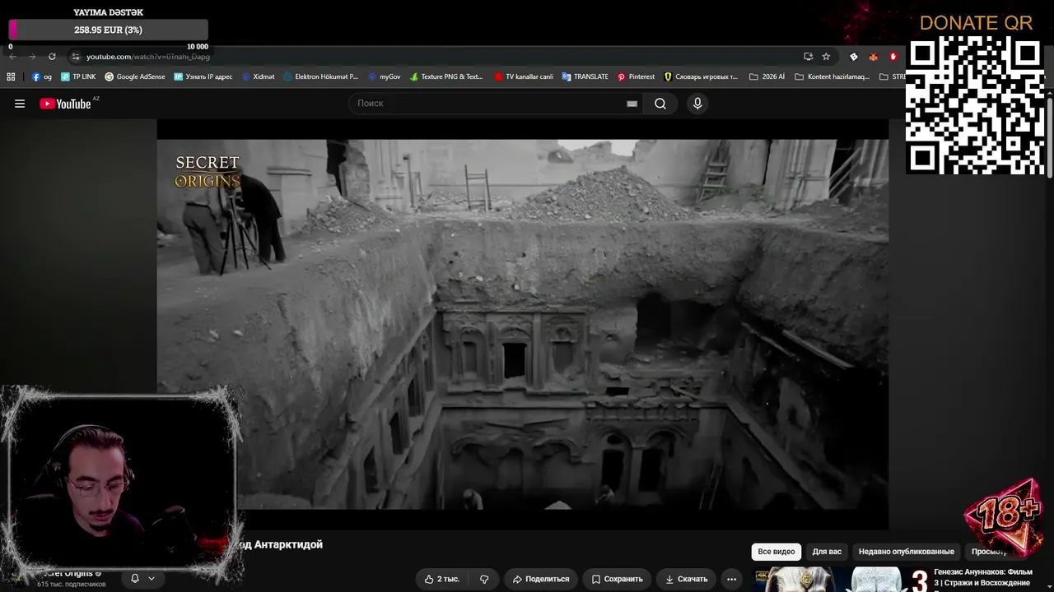Open the browser apps grid shortcut
Screen dimensions: 1054x592
pyautogui.click(x=11, y=76)
